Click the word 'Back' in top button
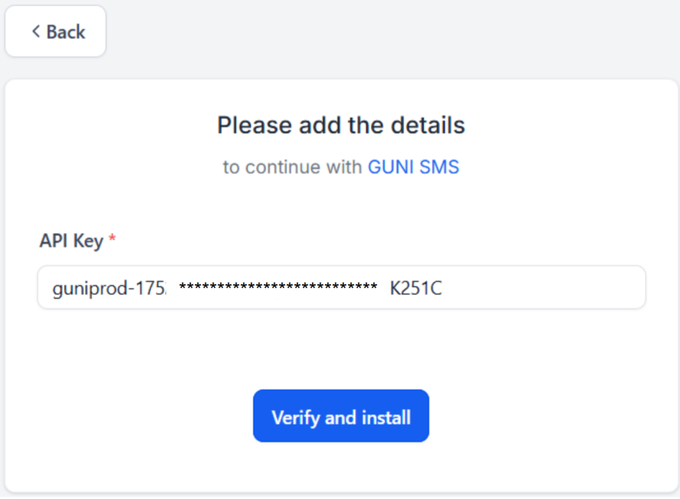Screen dimensions: 680x499 66,32
